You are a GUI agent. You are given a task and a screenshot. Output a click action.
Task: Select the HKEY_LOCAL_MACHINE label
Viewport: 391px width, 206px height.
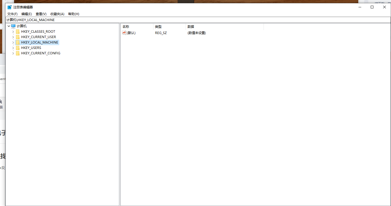point(40,42)
